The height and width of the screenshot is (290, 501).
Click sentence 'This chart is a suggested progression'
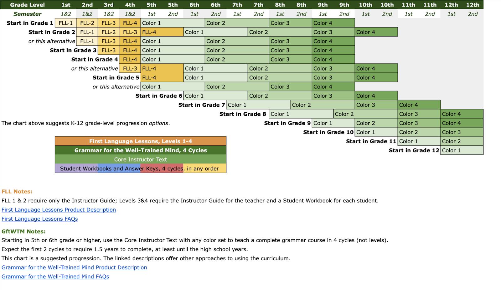pos(146,258)
